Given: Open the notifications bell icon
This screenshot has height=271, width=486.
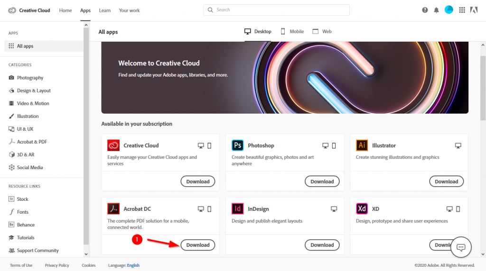Looking at the screenshot, I should tap(436, 10).
